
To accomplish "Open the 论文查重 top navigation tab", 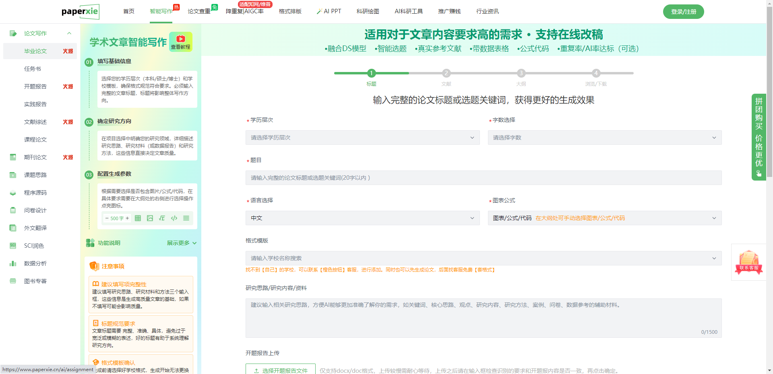I will (199, 11).
